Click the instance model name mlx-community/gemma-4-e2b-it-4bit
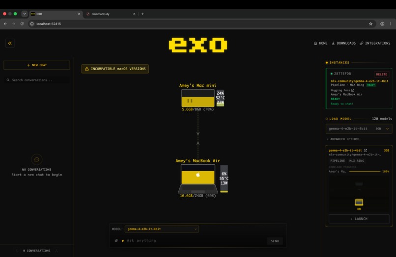This screenshot has height=257, width=396. click(359, 81)
